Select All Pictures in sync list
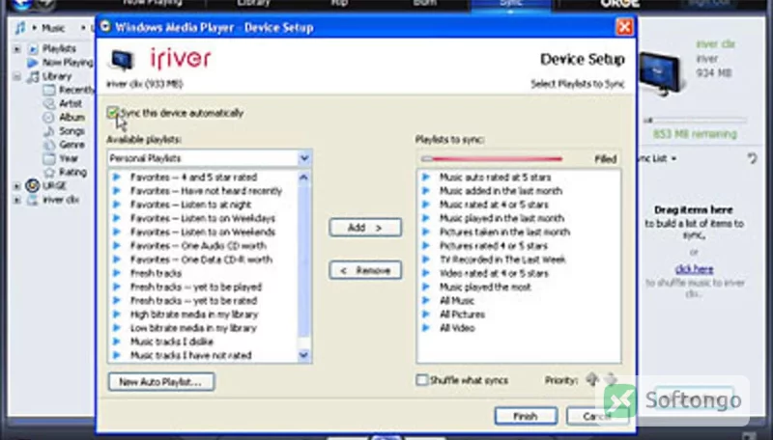The image size is (773, 440). click(x=463, y=315)
